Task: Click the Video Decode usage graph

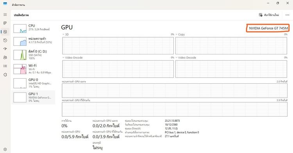Action: (x=231, y=69)
